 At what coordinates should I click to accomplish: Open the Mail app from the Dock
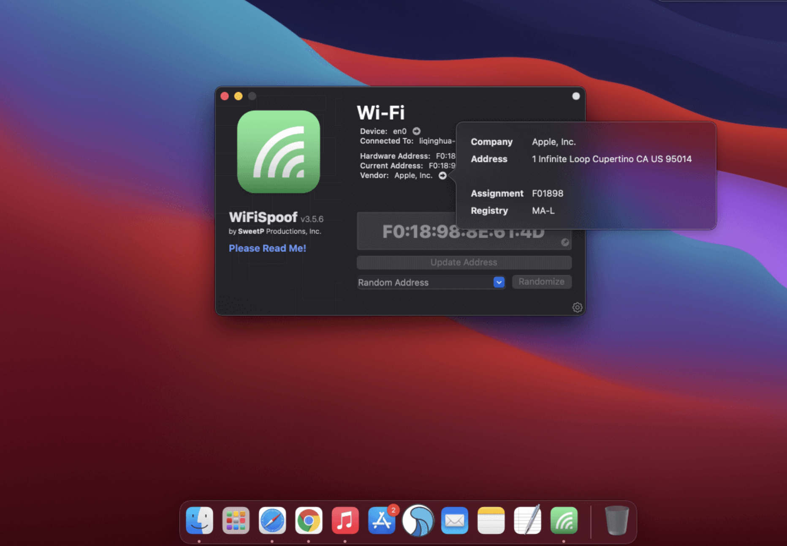(454, 521)
